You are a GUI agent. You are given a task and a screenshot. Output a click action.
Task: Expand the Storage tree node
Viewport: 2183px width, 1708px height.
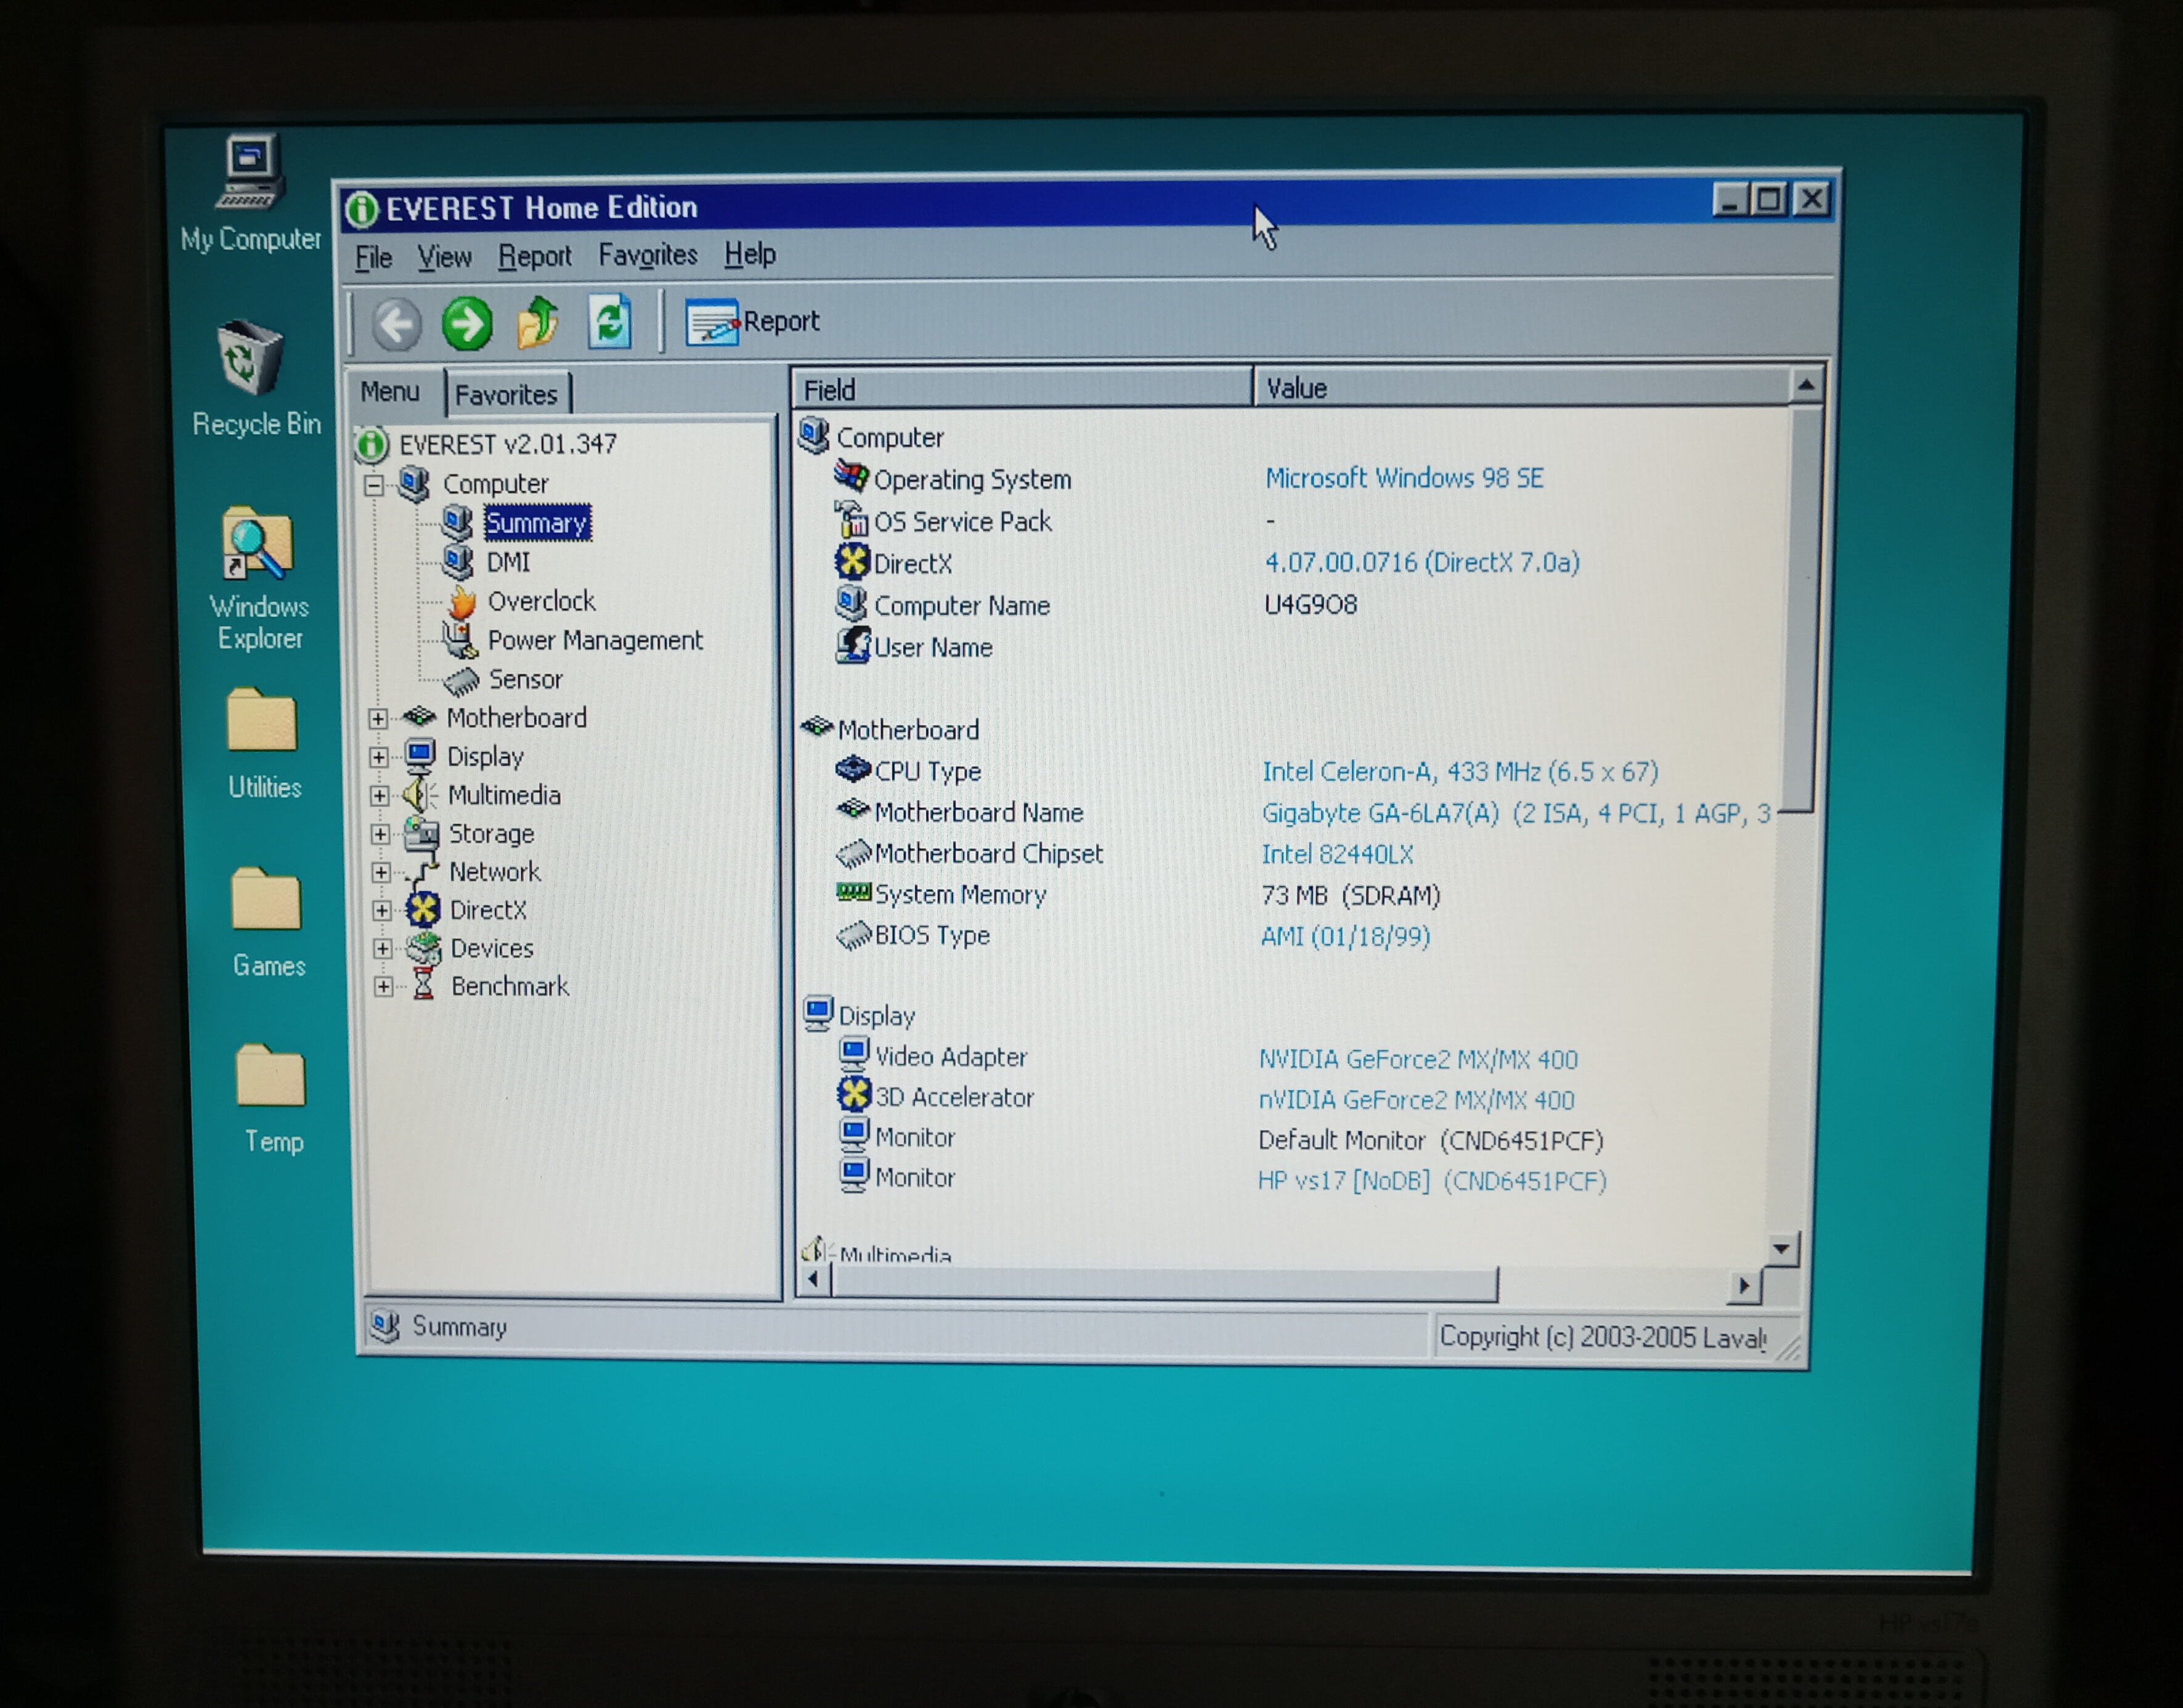(x=380, y=833)
